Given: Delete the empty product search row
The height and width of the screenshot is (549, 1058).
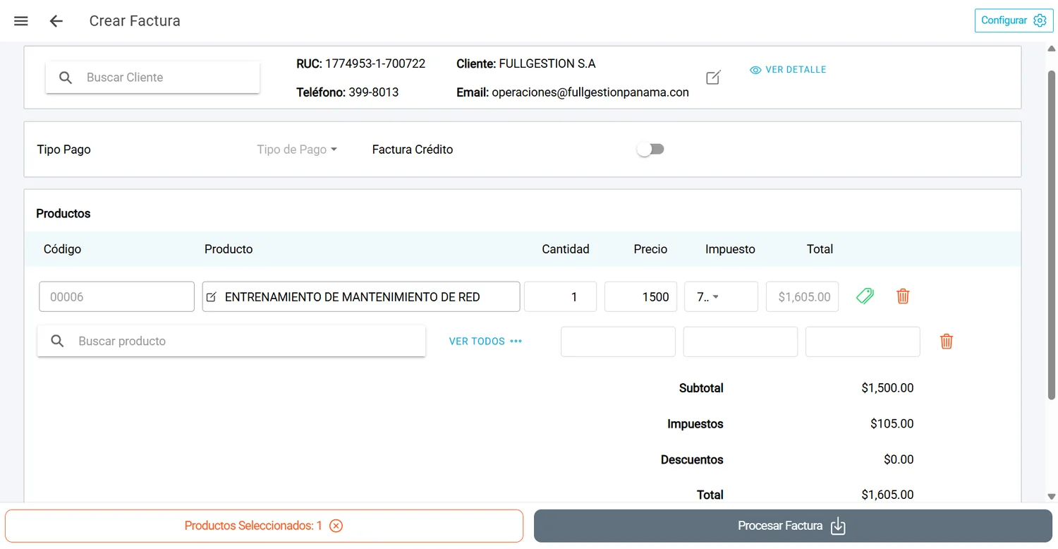Looking at the screenshot, I should click(947, 342).
